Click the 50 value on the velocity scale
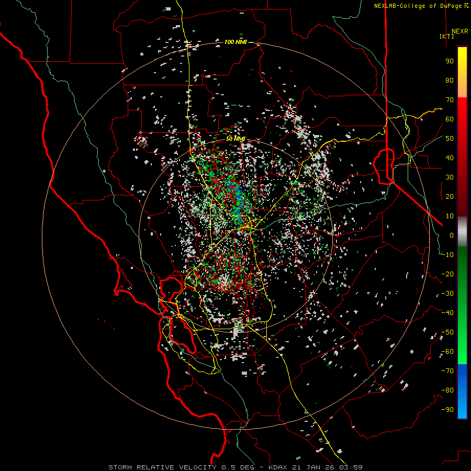This screenshot has height=471, width=471. pos(450,139)
